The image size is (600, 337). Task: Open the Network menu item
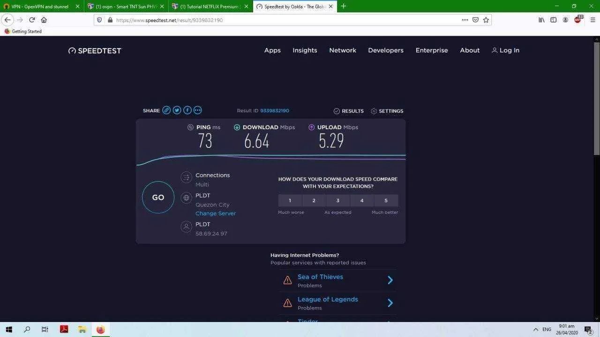(x=343, y=51)
